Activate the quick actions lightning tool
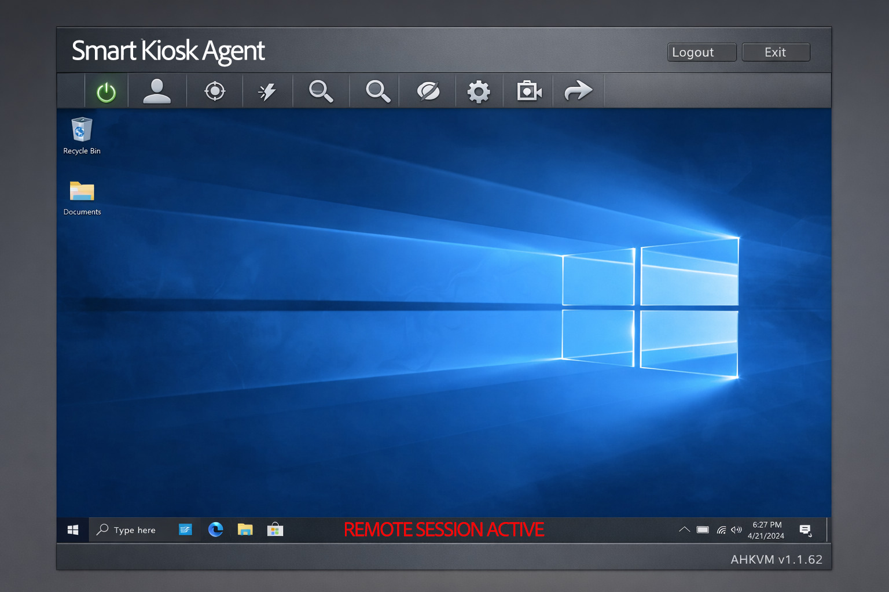Image resolution: width=889 pixels, height=592 pixels. click(x=267, y=91)
